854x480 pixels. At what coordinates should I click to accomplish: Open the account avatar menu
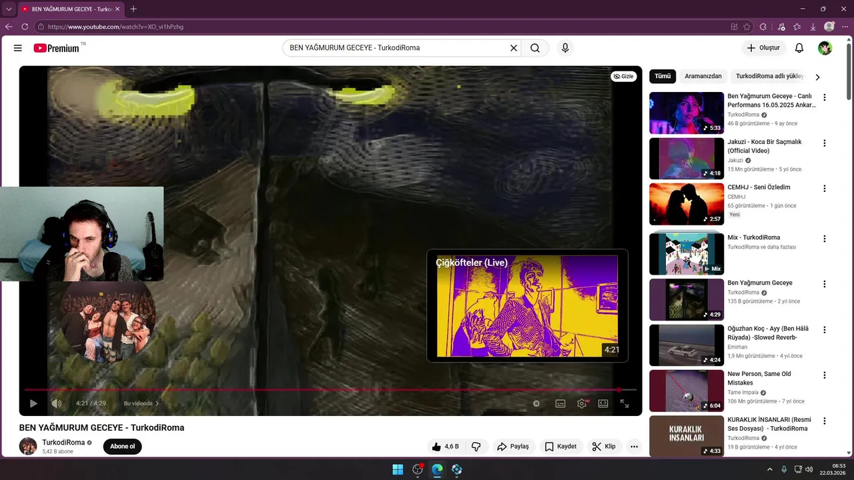tap(825, 48)
